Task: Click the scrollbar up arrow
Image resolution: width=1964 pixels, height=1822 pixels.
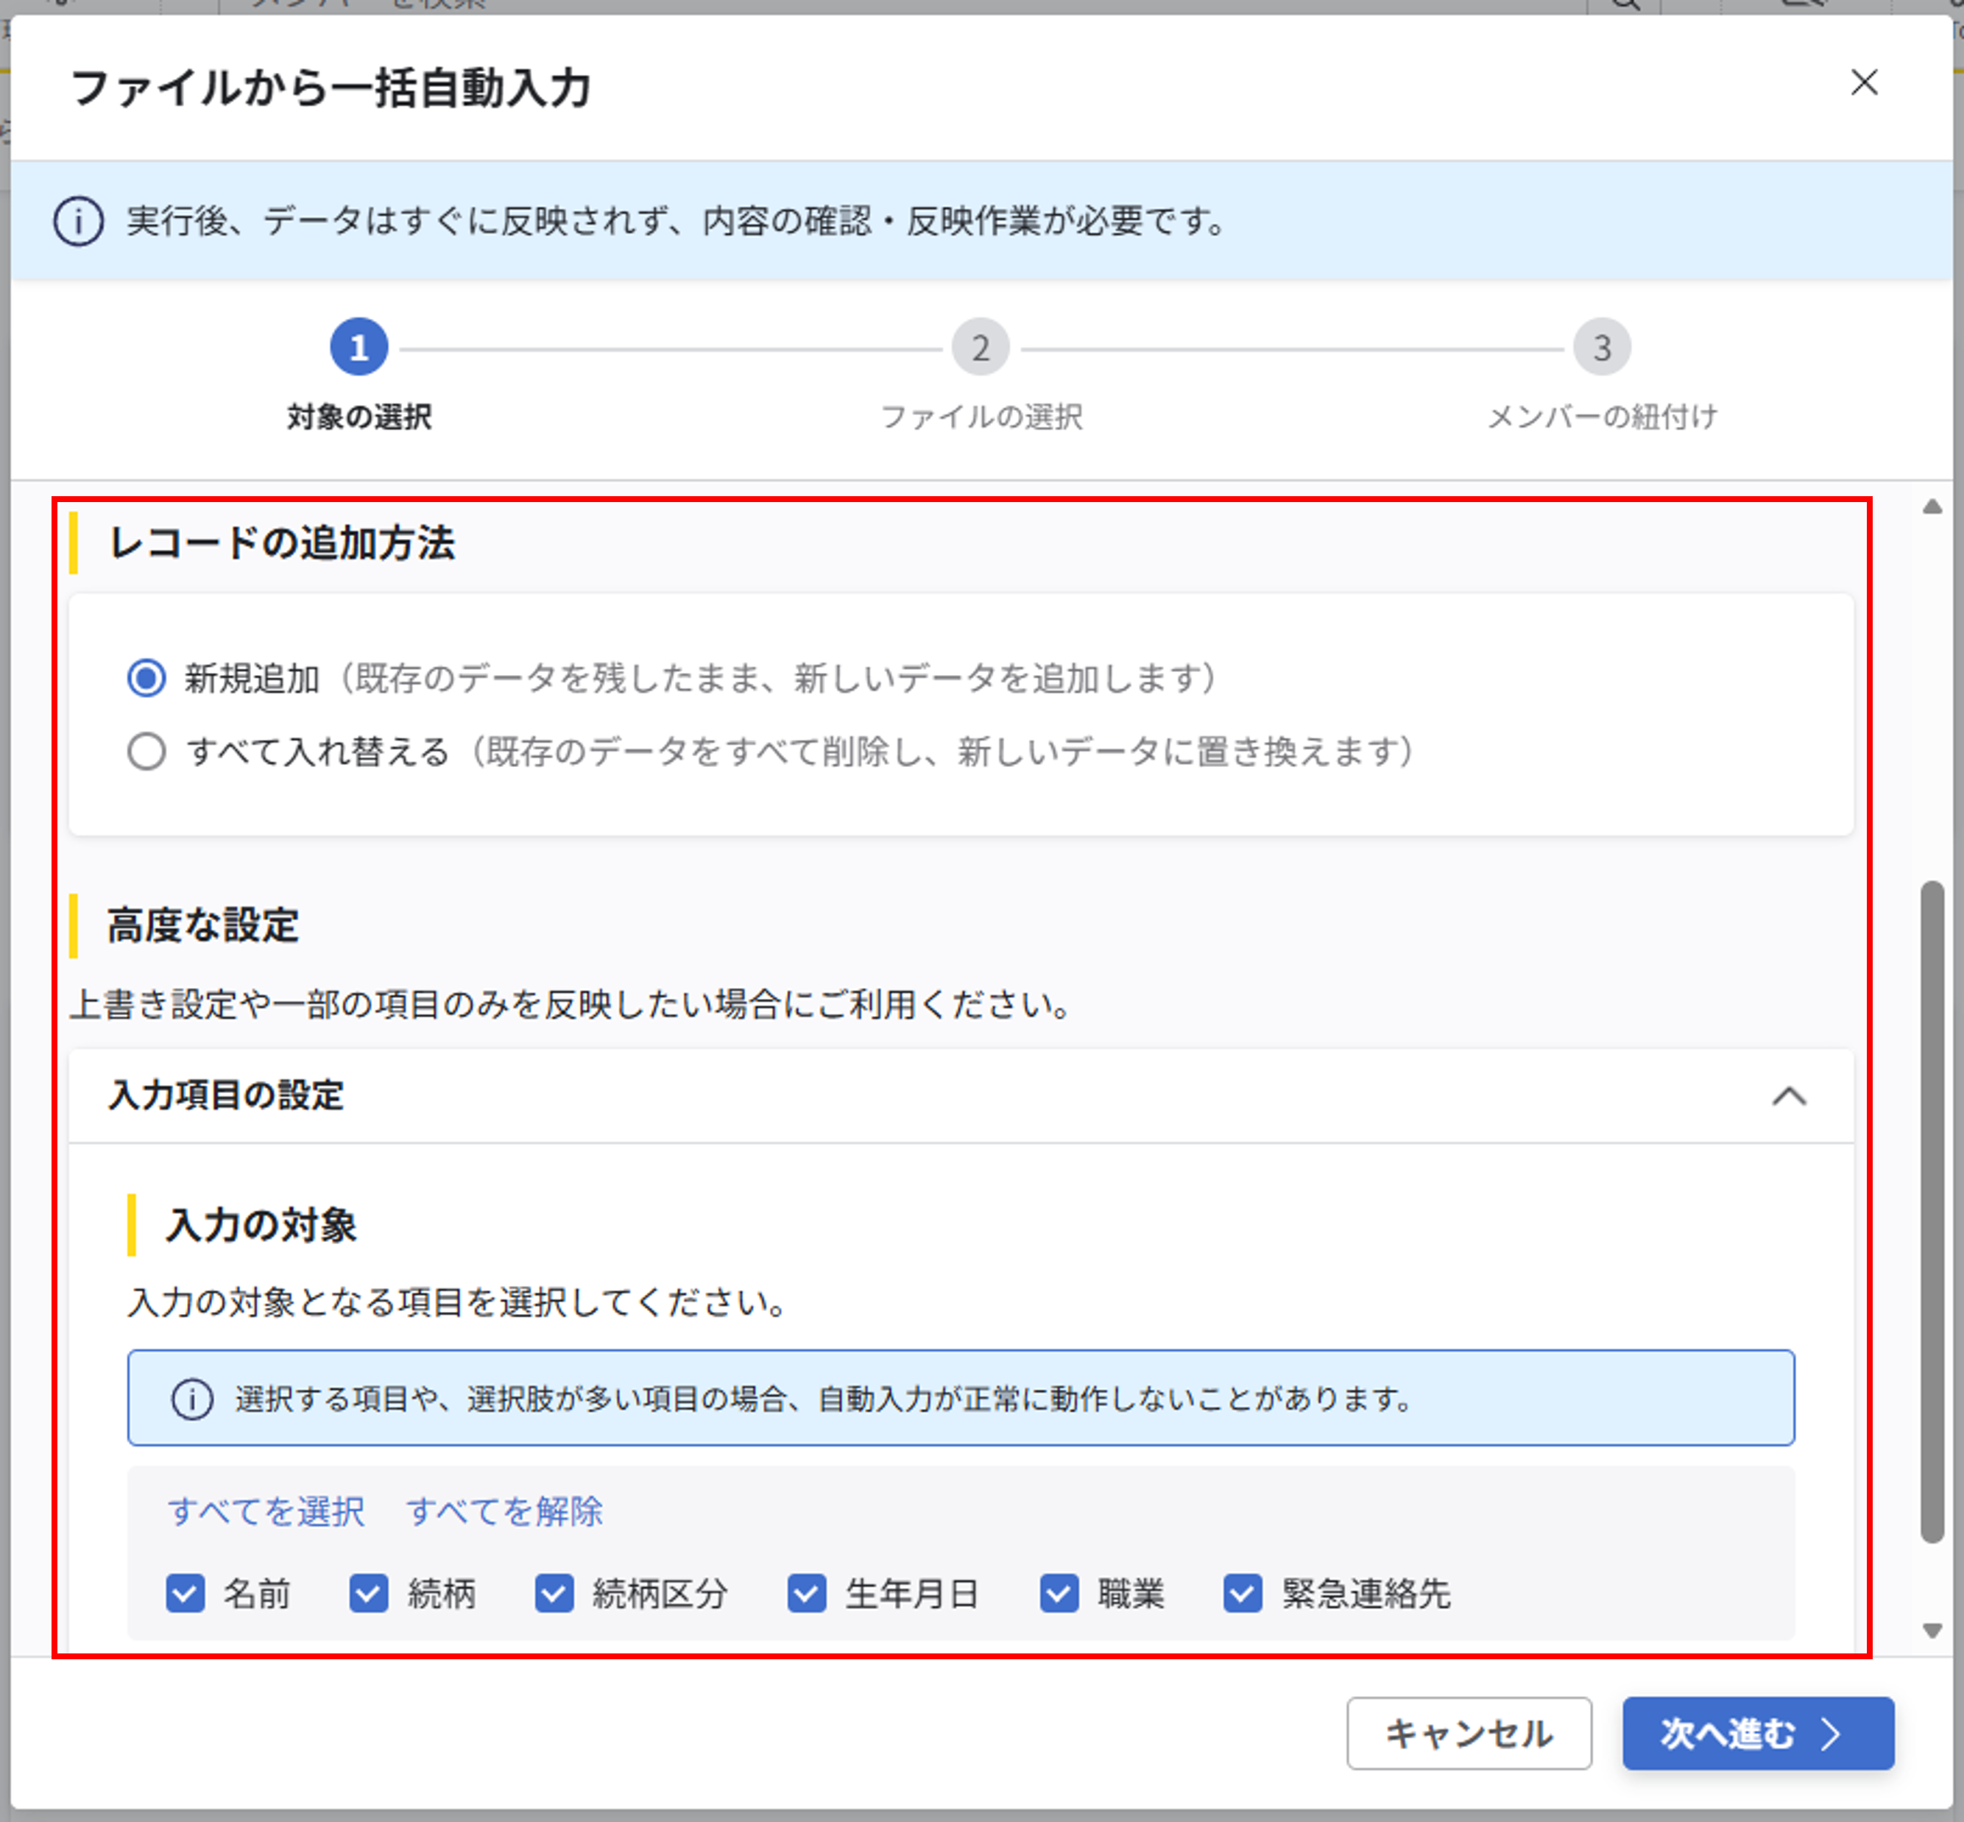Action: coord(1932,506)
